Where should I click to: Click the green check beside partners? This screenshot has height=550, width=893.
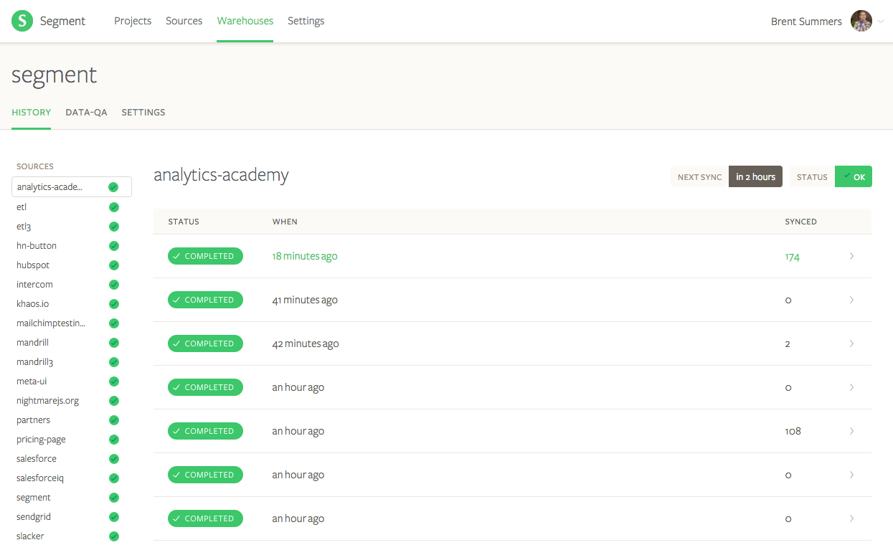(x=113, y=420)
